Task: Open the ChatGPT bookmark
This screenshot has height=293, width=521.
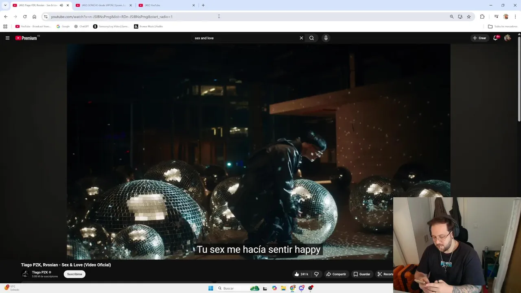Action: [x=81, y=26]
